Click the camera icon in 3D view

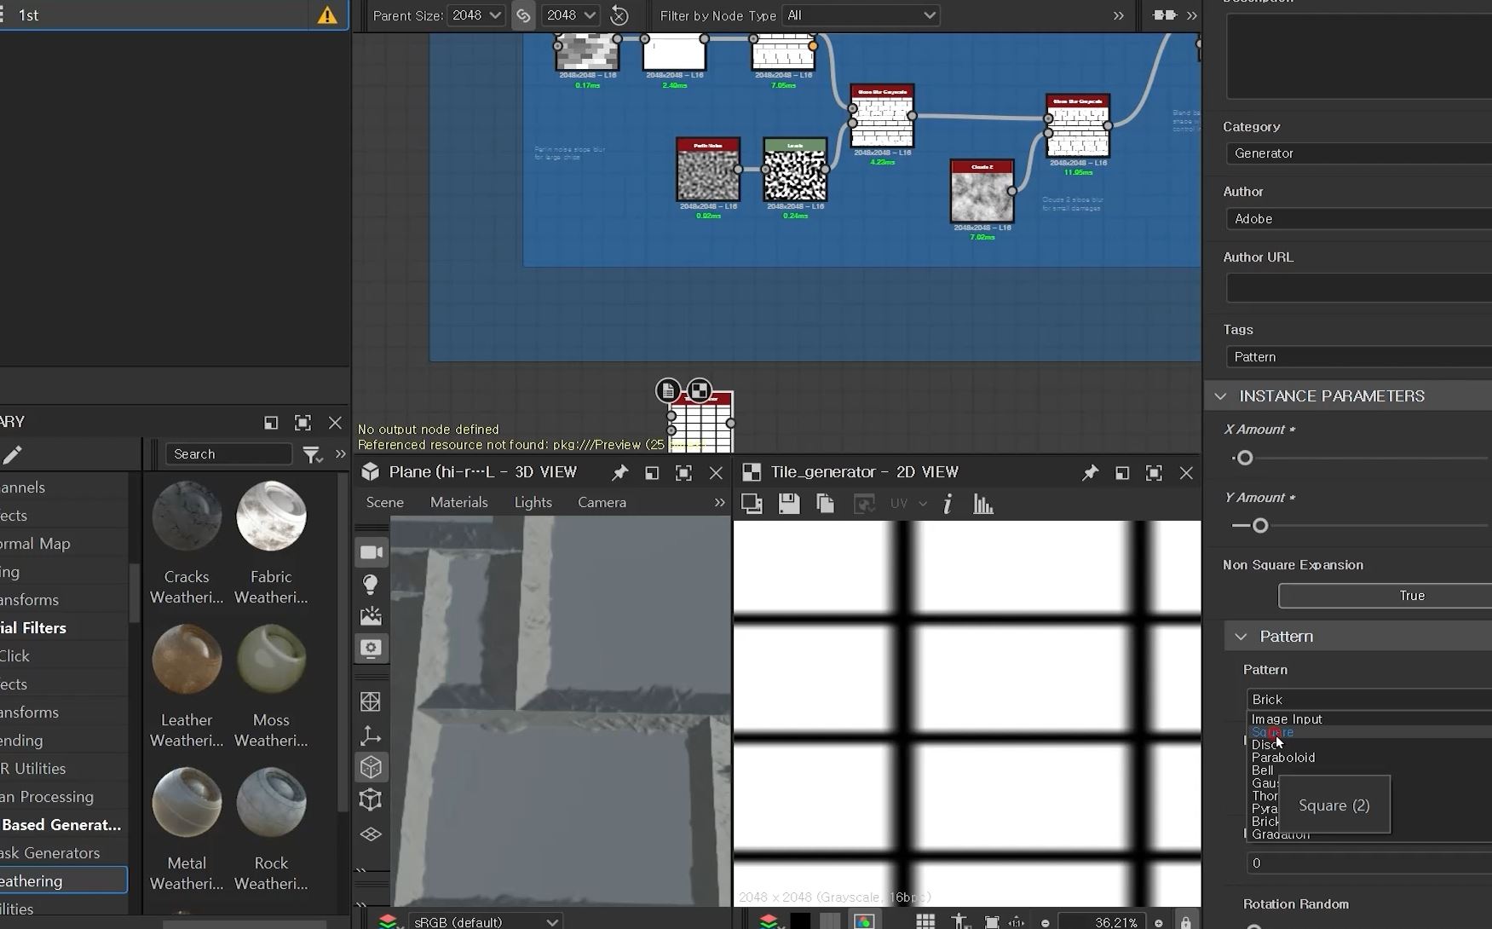(x=371, y=552)
